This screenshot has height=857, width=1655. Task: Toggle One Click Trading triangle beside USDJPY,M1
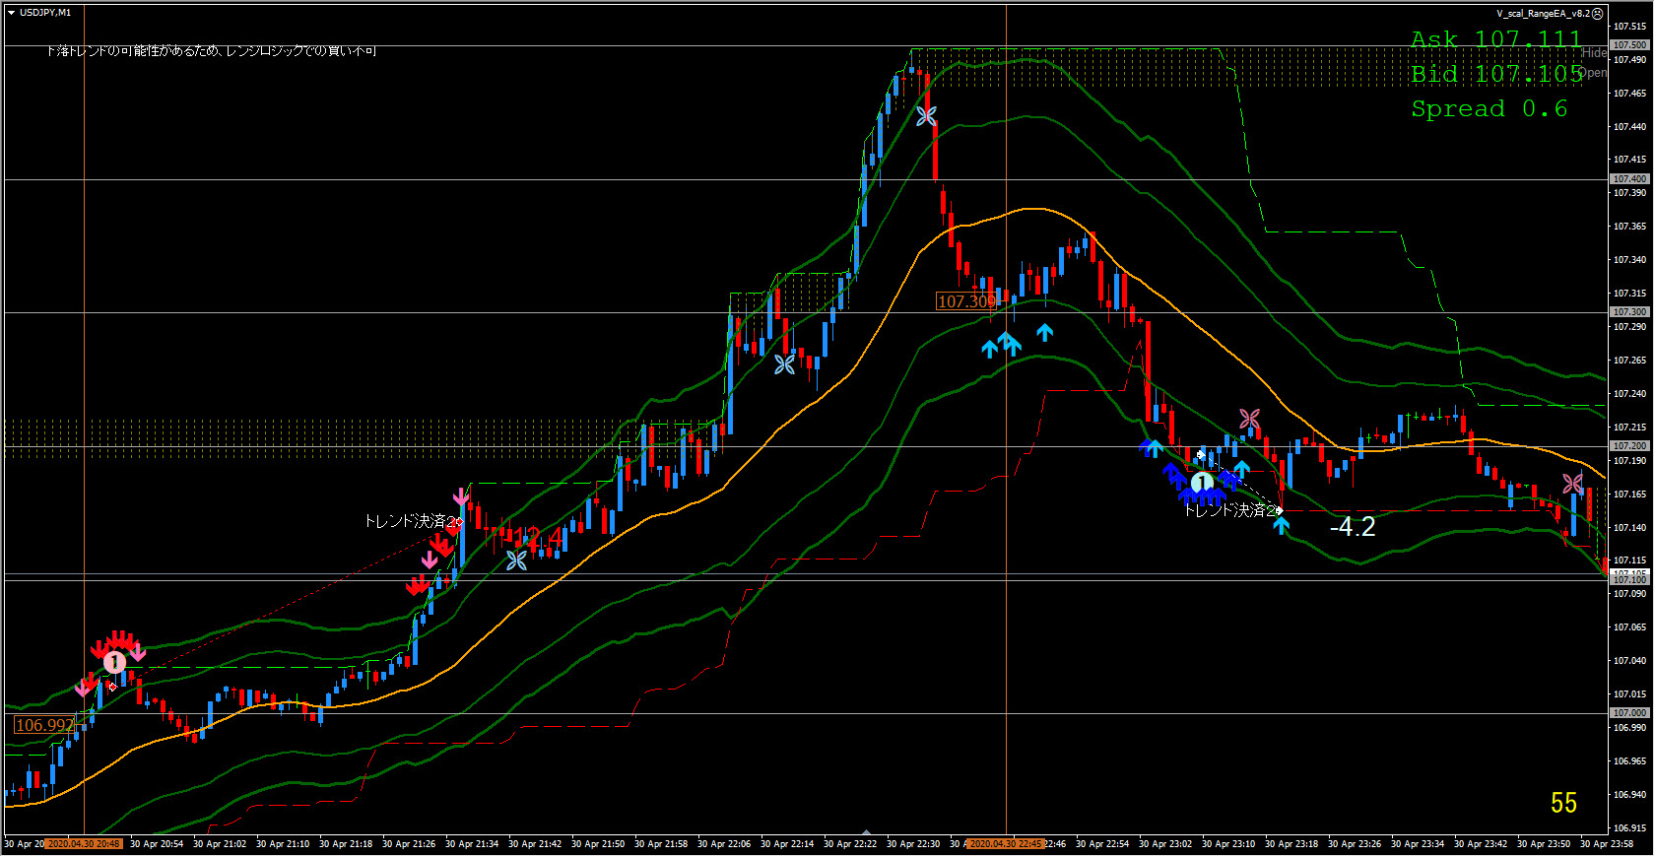(x=11, y=13)
